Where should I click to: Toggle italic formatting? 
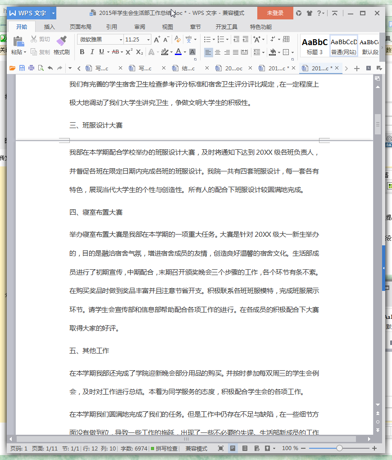click(x=92, y=52)
